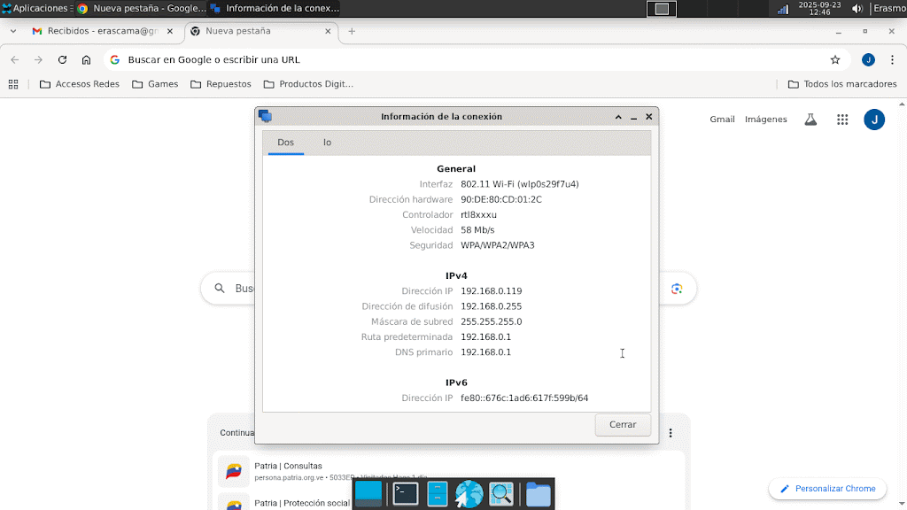Click the Cerrar button

click(x=623, y=424)
